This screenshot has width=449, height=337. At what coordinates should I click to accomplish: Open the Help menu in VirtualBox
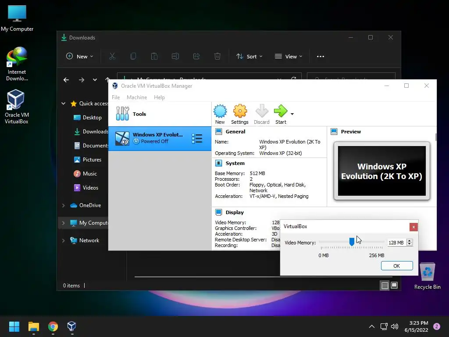tap(159, 97)
